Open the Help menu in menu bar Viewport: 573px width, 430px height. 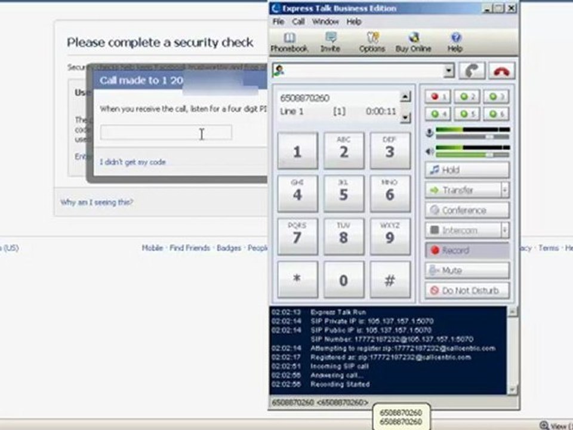[x=354, y=21]
